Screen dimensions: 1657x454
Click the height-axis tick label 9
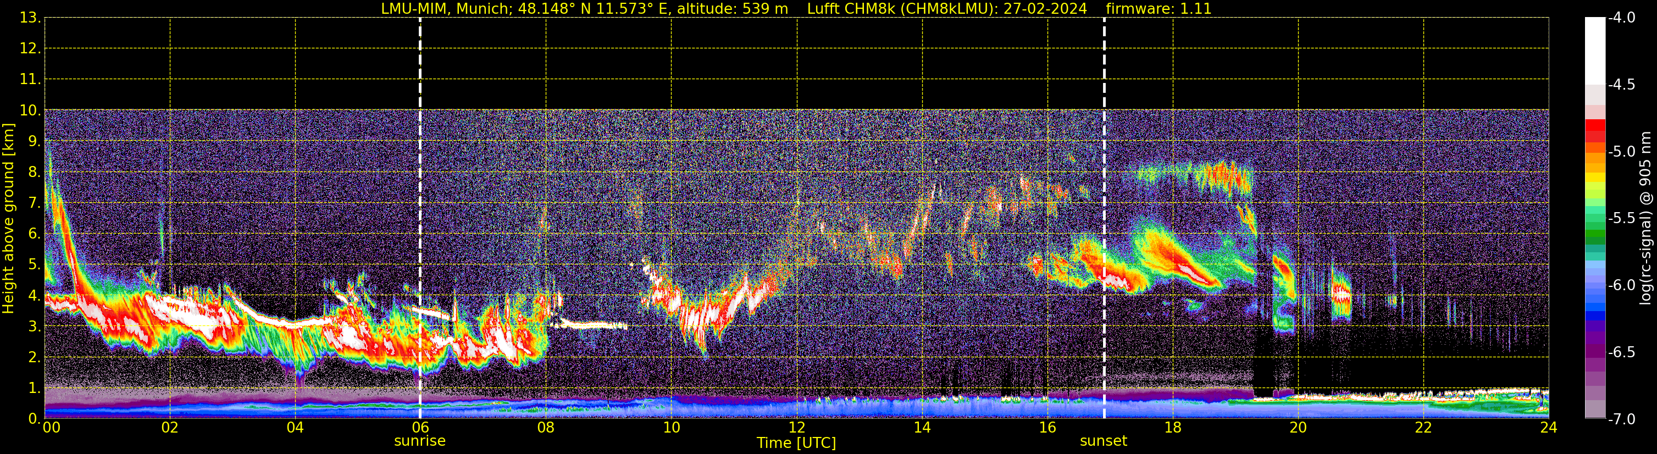pos(34,141)
